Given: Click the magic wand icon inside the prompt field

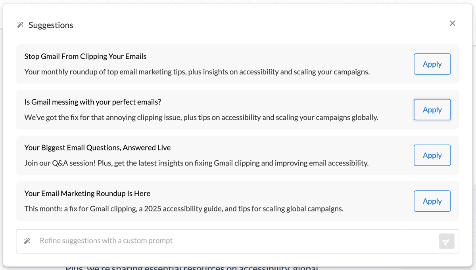Looking at the screenshot, I should pyautogui.click(x=27, y=240).
